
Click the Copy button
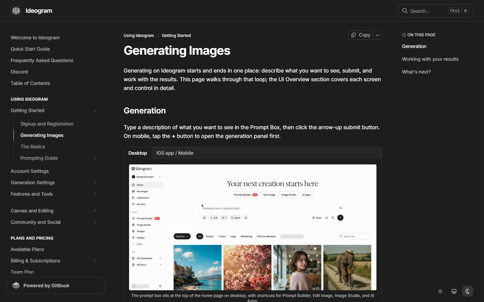tap(361, 35)
